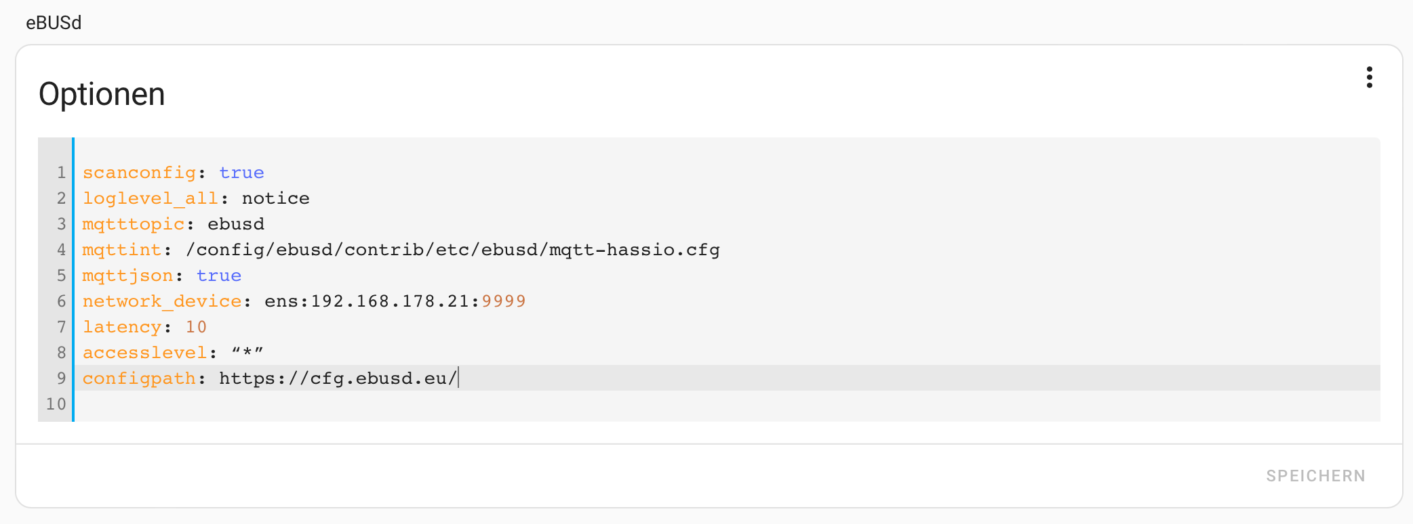
Task: Click the scanconfig key on line 1
Action: [139, 173]
